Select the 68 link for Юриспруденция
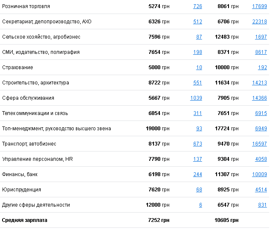This screenshot has height=230, width=276. (x=199, y=190)
